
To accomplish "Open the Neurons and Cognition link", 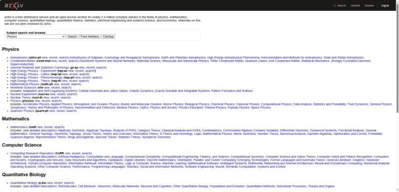I will [156, 186].
